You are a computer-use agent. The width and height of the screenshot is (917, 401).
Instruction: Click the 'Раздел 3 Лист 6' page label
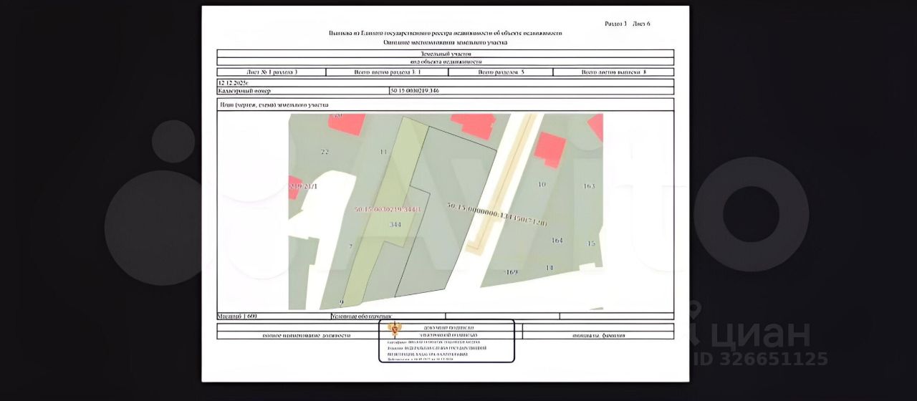coord(628,24)
